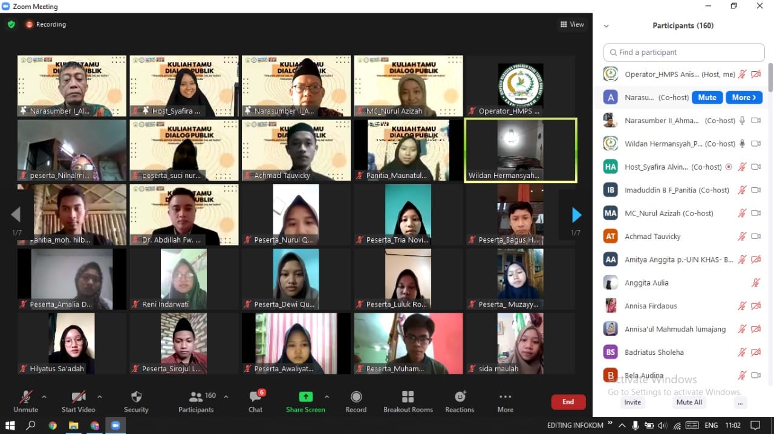The height and width of the screenshot is (434, 774).
Task: Open Reactions menu
Action: 460,402
